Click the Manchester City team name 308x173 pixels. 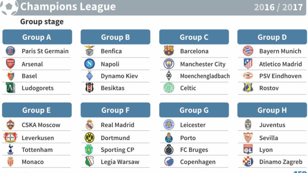(203, 64)
